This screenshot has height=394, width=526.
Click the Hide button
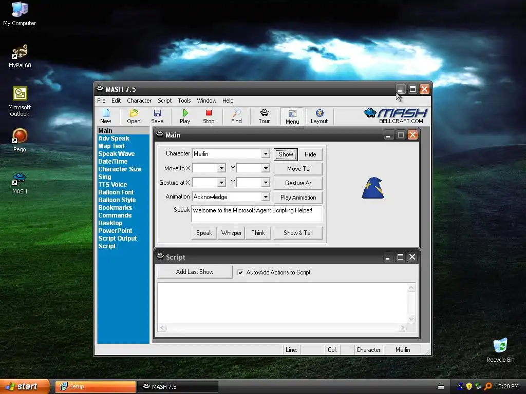(x=310, y=154)
